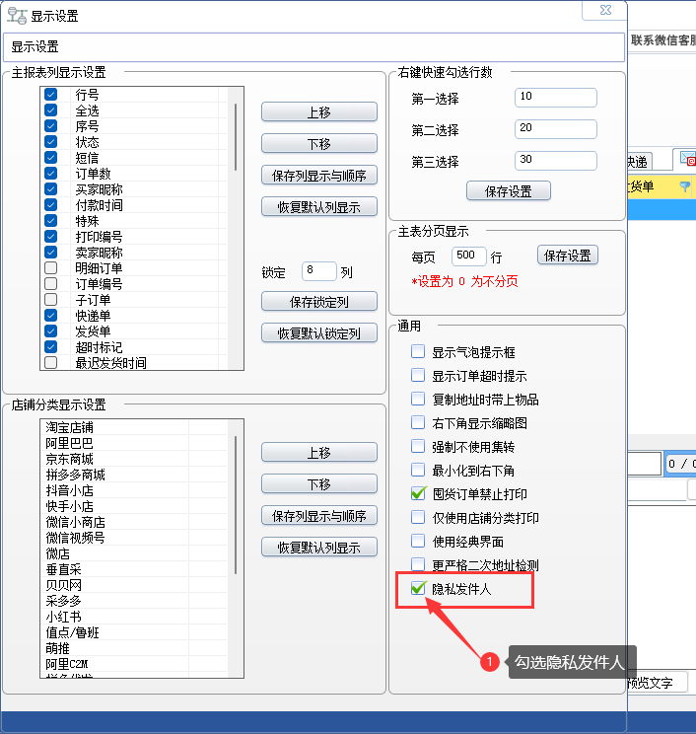This screenshot has height=734, width=696.
Task: Check 更严格二次地址检测
Action: coord(418,564)
